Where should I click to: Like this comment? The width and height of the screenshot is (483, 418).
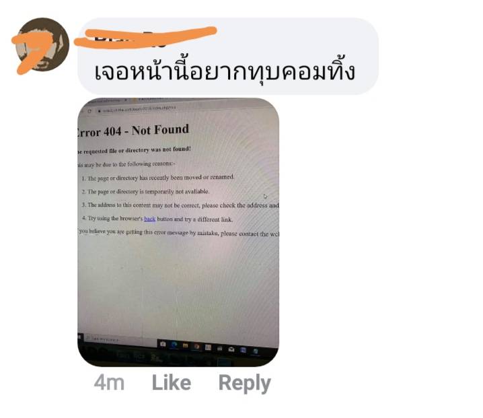pyautogui.click(x=172, y=383)
